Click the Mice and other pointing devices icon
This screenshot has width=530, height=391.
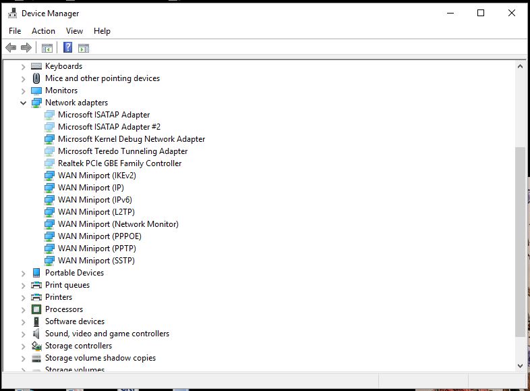pos(36,78)
